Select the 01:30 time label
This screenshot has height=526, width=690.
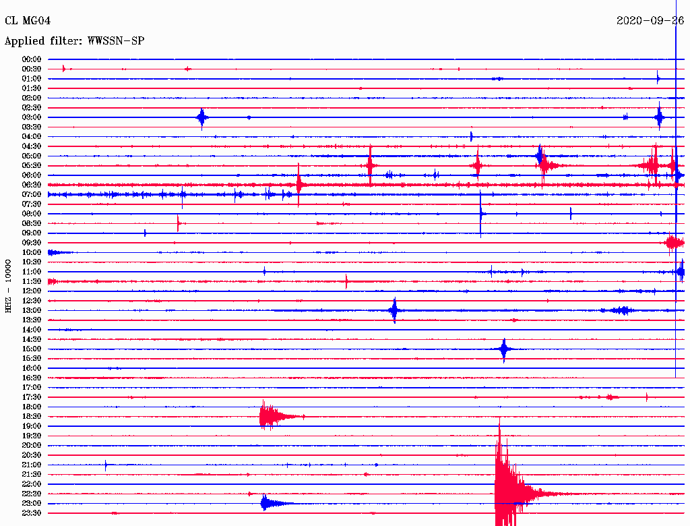tap(32, 88)
